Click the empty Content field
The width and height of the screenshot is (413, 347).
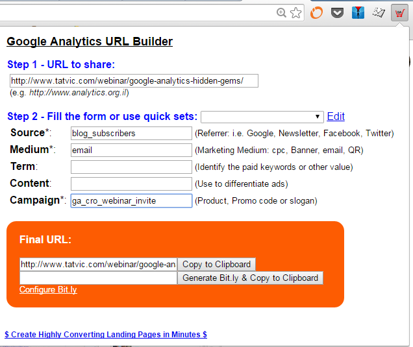point(131,184)
